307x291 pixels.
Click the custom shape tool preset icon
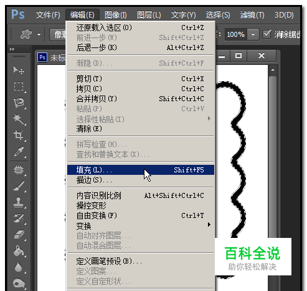tap(26, 34)
